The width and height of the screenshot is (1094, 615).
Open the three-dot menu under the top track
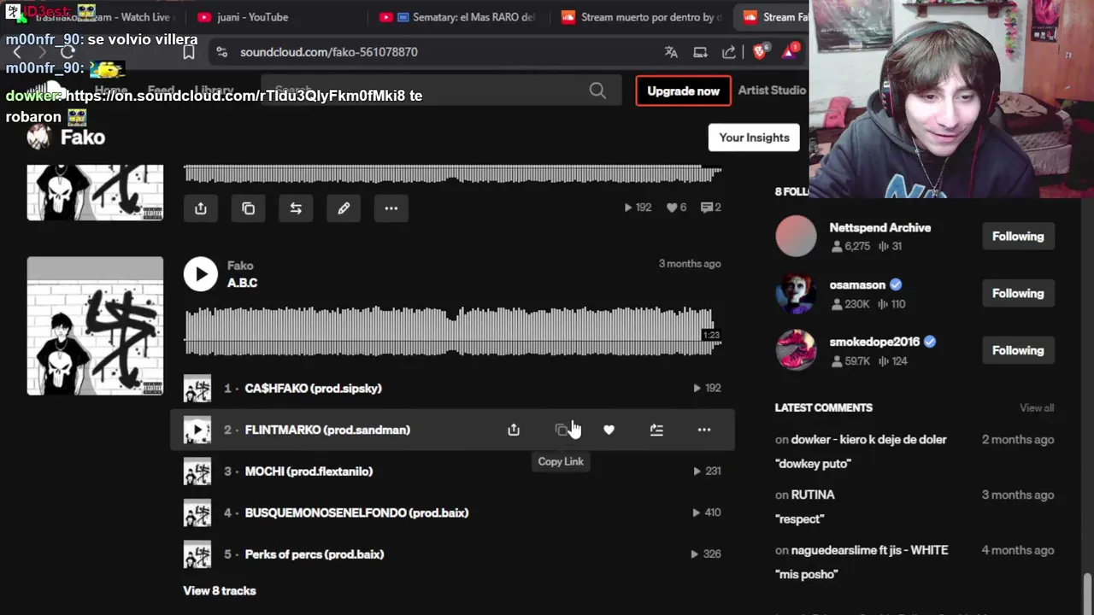click(391, 208)
